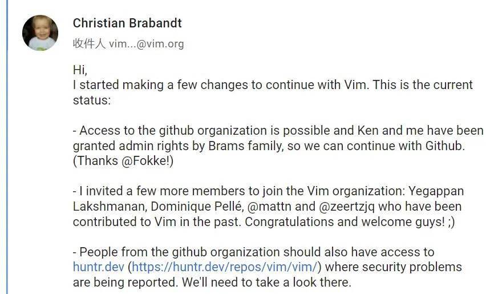Click the name Yegappan in the message
The image size is (486, 294).
point(436,191)
